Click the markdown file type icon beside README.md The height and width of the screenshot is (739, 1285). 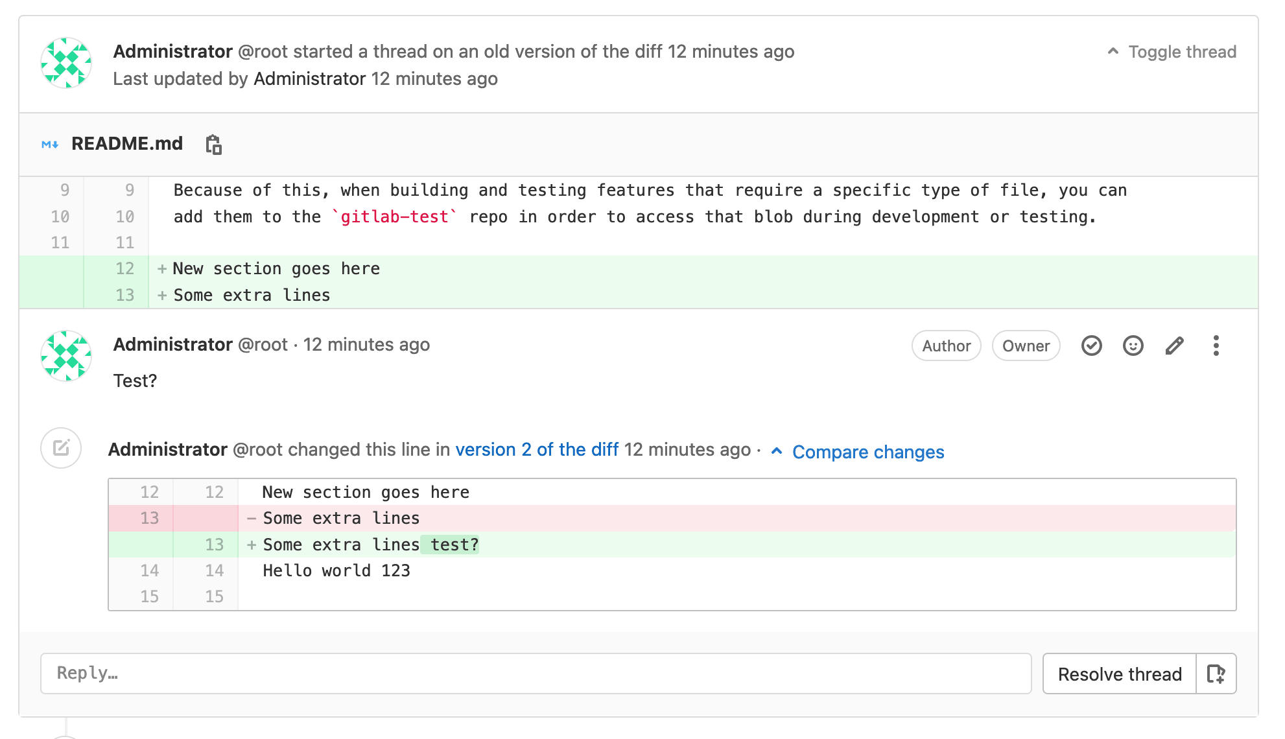pyautogui.click(x=49, y=144)
